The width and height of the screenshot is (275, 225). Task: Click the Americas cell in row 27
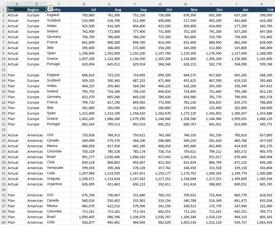(37, 151)
